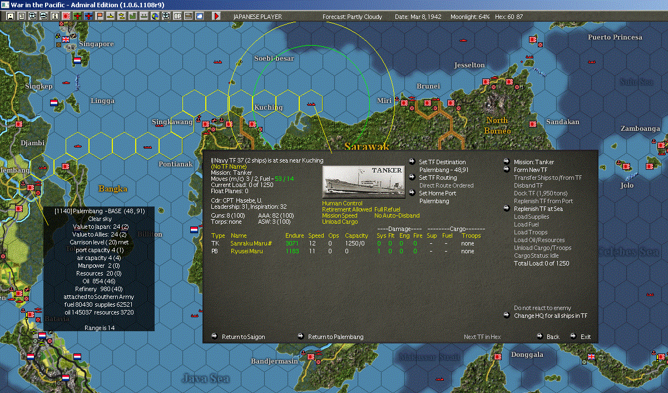668x393 pixels.
Task: Change the Mission: Tanker option
Action: click(534, 162)
